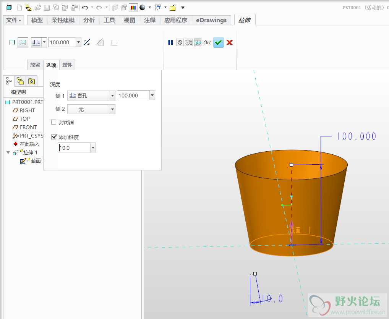Toggle the extrude as solid icon
This screenshot has width=389, height=319.
(12, 42)
